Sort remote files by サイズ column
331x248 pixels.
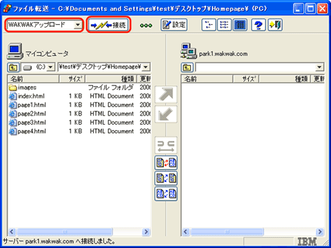click(246, 79)
